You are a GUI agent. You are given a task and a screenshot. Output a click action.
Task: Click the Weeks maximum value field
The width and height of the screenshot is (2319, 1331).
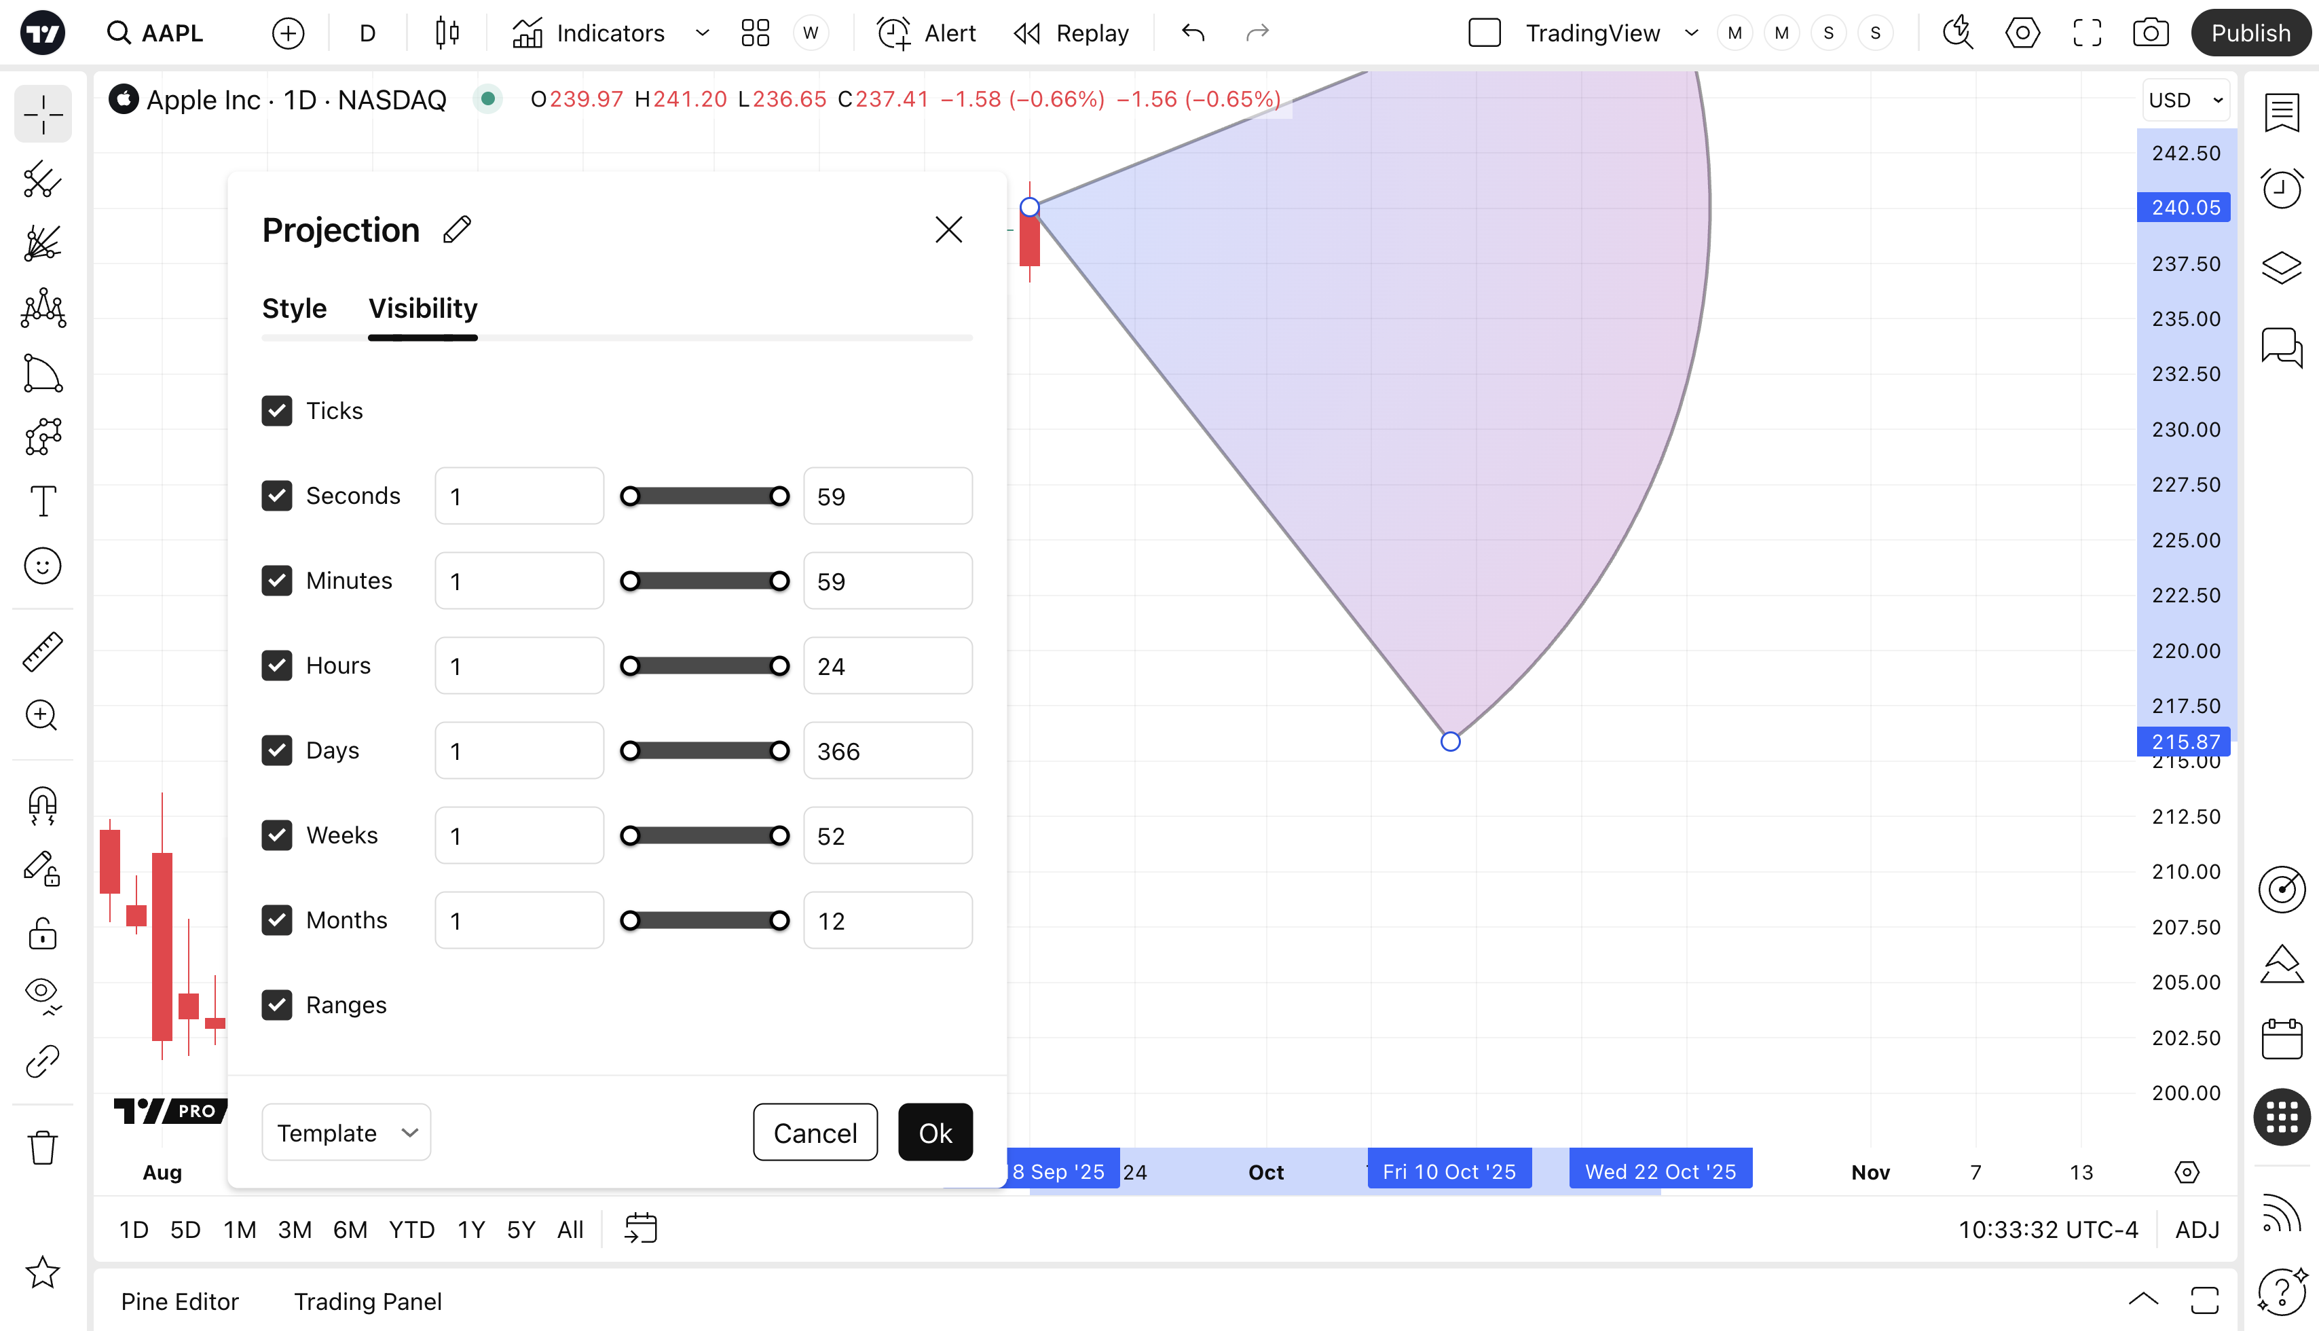887,835
